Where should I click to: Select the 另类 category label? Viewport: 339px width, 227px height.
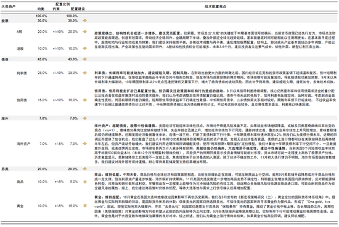coord(5,169)
